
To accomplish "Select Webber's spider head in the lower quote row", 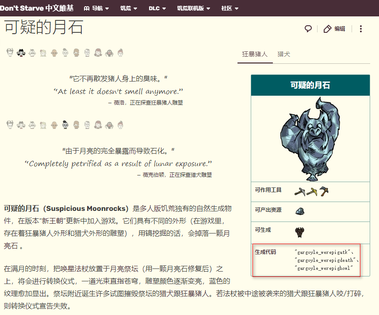I will point(109,125).
